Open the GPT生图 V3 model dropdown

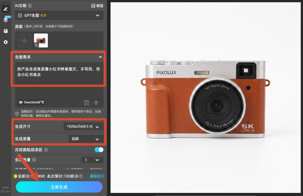(59, 15)
